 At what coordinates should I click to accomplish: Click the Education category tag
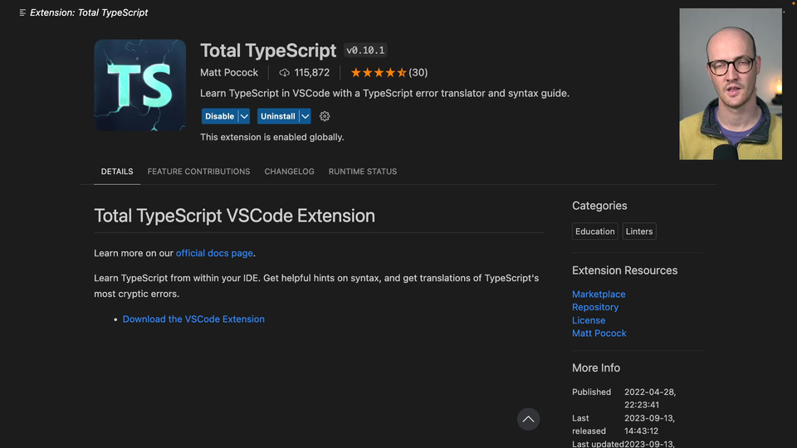pos(595,231)
